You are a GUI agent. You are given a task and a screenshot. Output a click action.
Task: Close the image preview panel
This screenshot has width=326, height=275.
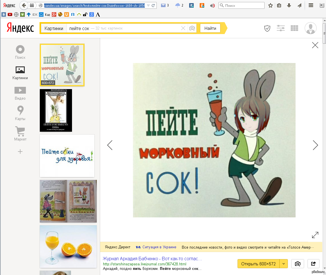[x=315, y=45]
